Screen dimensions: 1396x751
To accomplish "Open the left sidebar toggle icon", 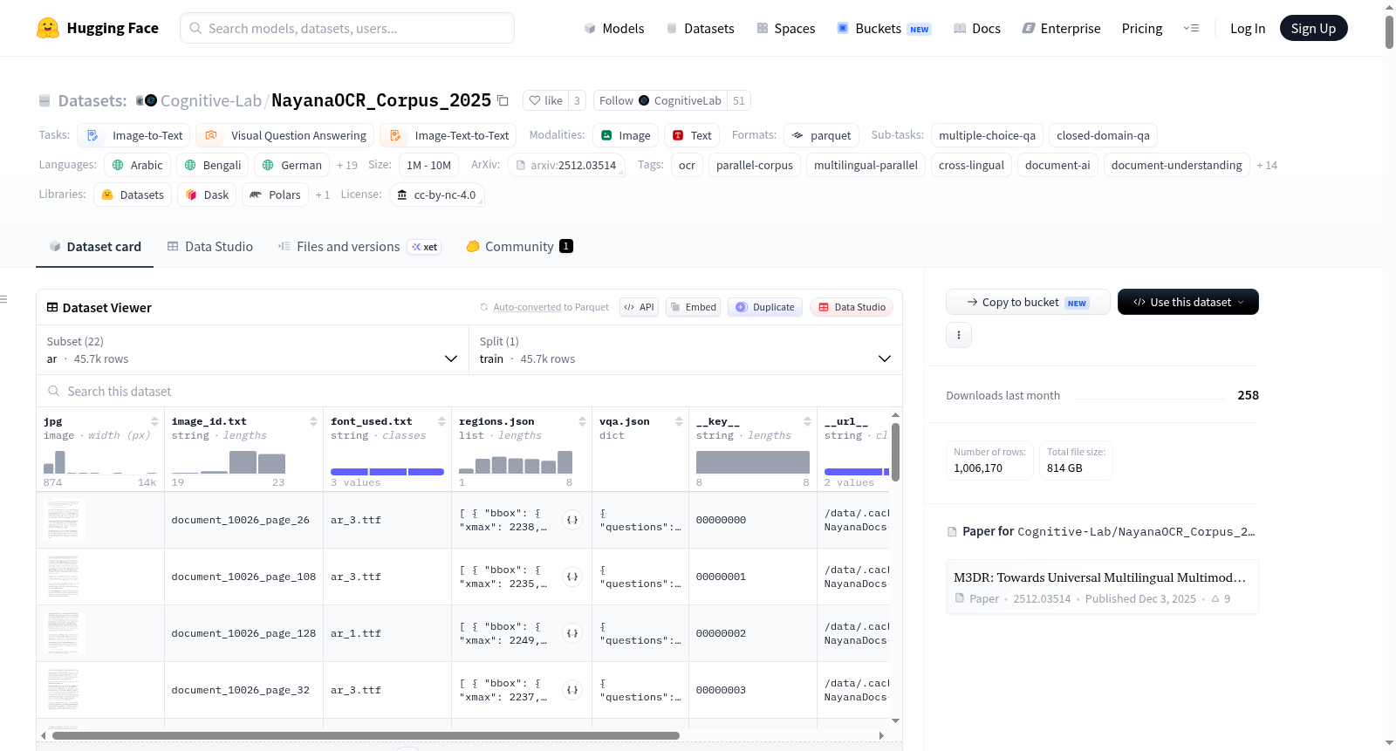I will (x=3, y=299).
